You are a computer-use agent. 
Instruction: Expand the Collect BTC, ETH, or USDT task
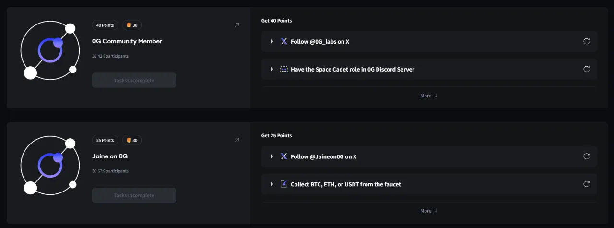coord(272,184)
